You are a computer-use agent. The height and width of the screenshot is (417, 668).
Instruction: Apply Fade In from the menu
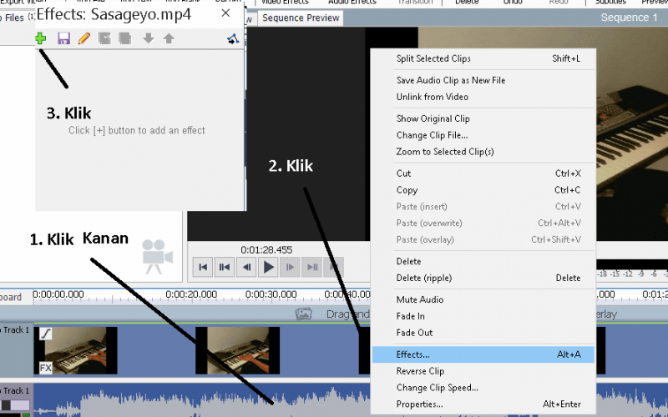(483, 316)
